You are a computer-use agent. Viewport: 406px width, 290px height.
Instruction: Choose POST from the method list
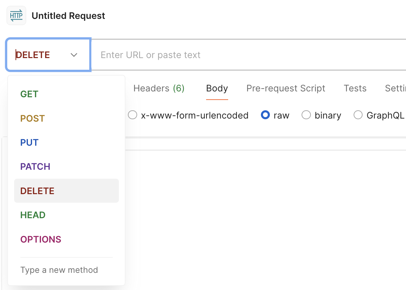pos(32,119)
